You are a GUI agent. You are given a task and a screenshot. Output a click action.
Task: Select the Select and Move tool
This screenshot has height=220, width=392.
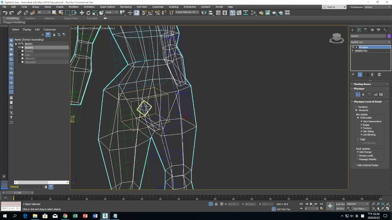82,13
